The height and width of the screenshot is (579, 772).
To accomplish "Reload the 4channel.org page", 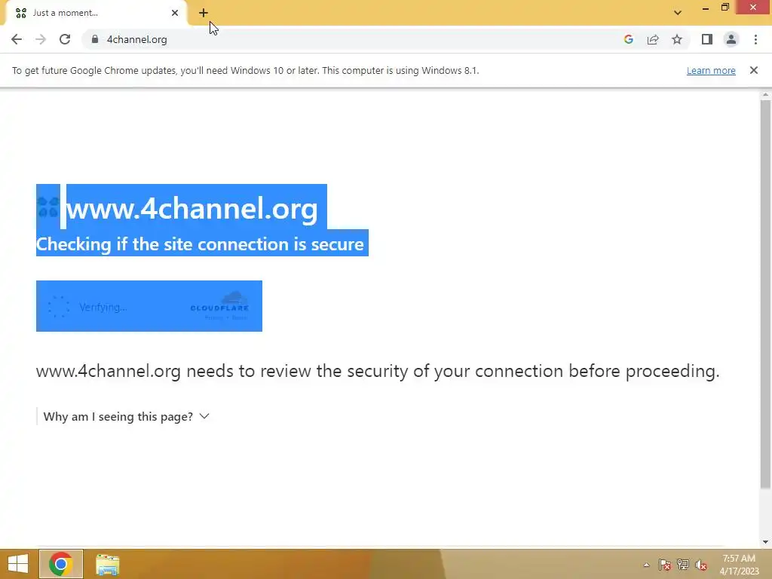I will coord(65,39).
